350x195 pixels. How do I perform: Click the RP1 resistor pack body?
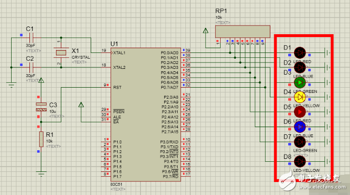[x=242, y=31]
